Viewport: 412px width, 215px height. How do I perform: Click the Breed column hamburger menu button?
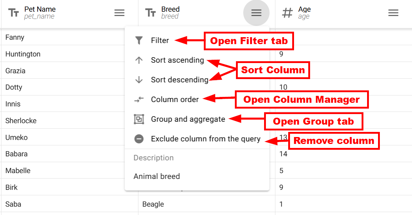pos(256,13)
